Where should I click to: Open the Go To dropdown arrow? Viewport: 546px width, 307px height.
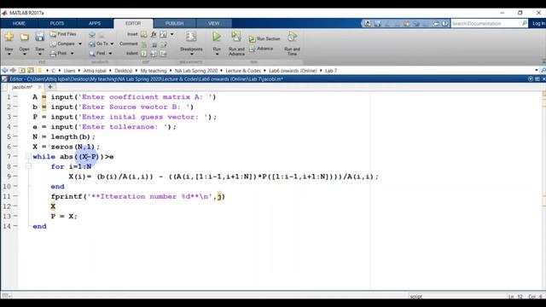[x=112, y=43]
